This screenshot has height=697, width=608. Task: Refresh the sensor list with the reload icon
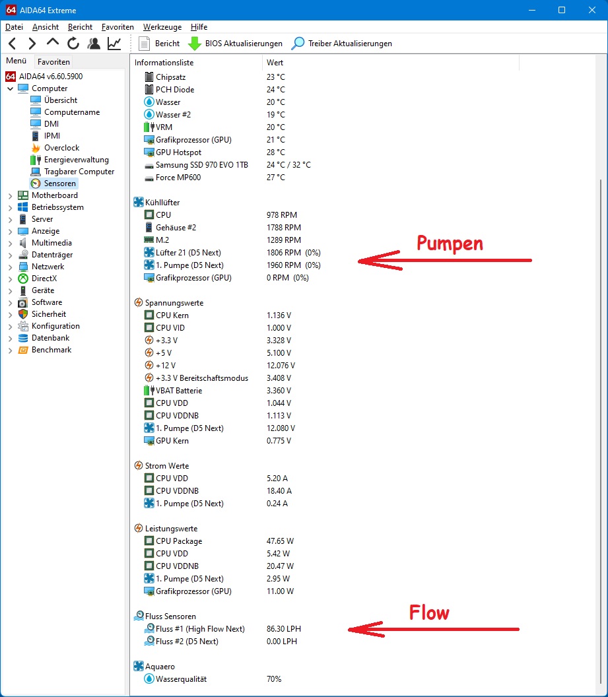point(73,44)
